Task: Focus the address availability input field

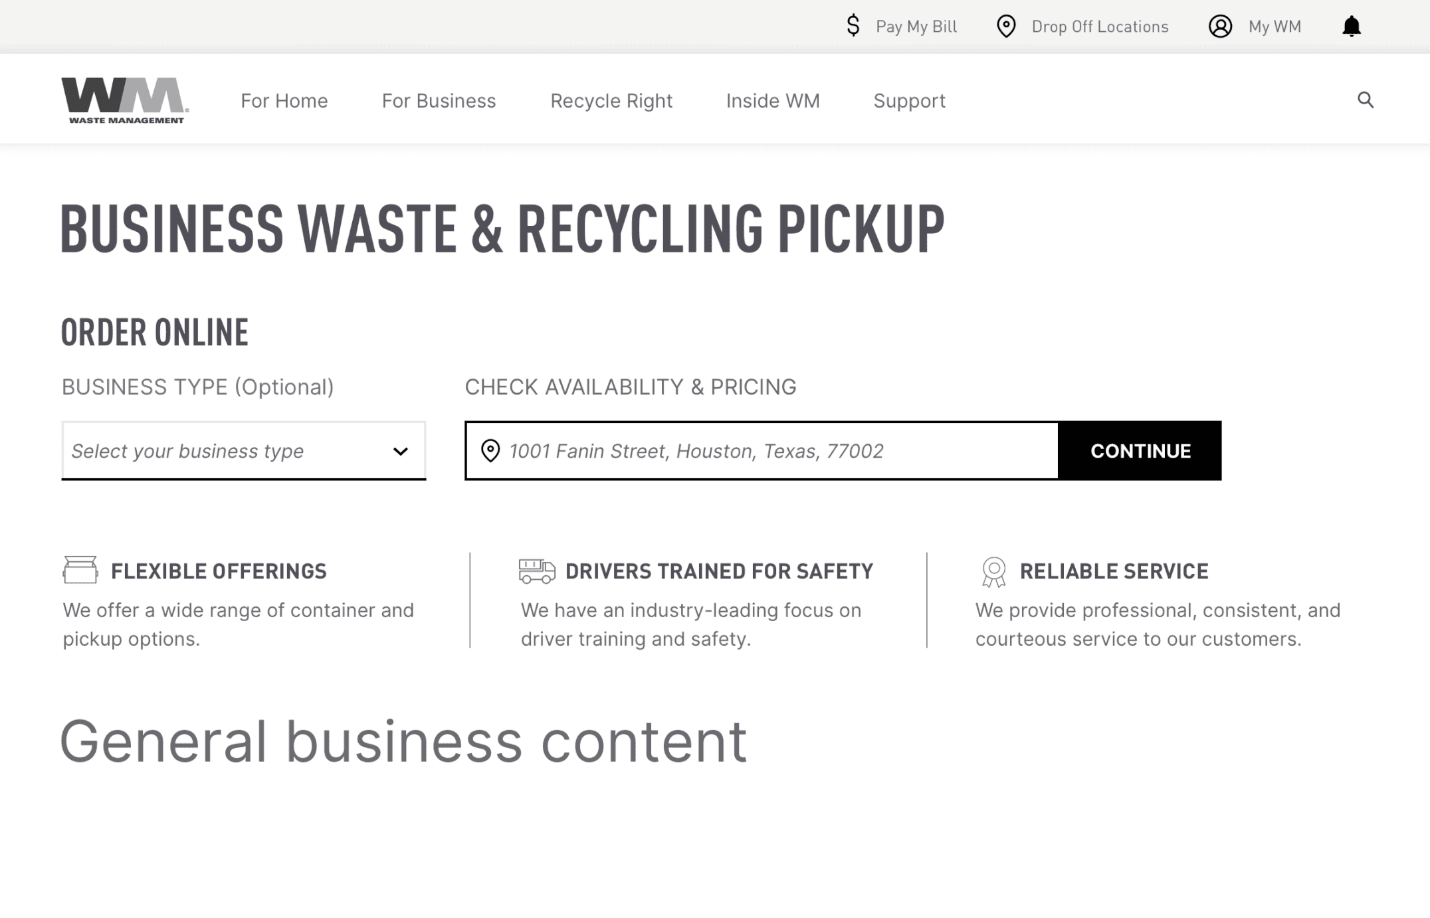Action: point(771,451)
